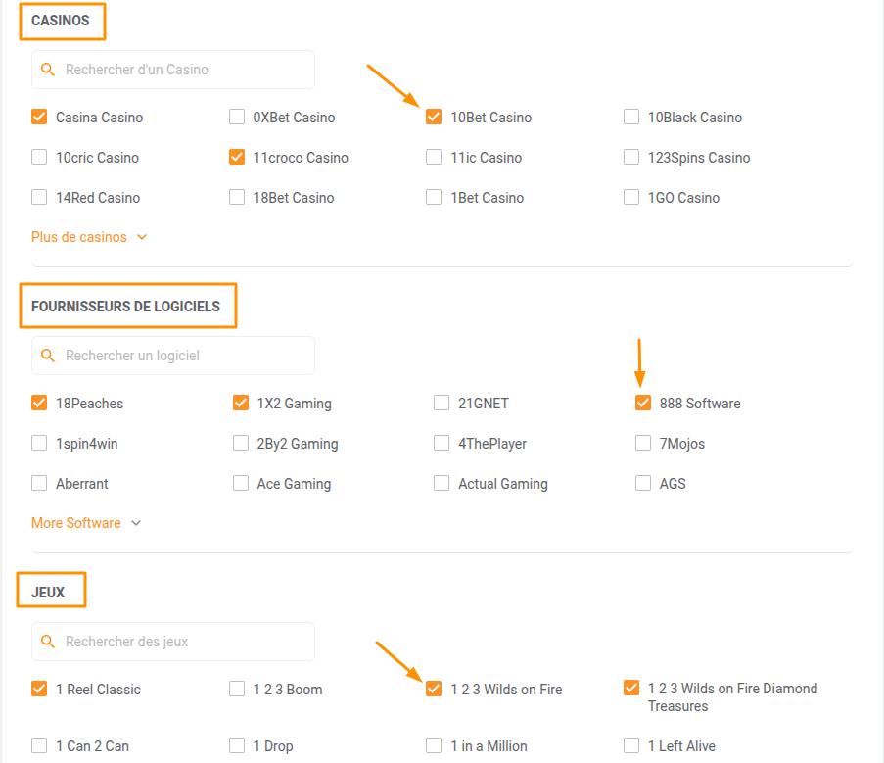The image size is (884, 763).
Task: Uncheck the 18Peaches checkbox
Action: tap(39, 403)
